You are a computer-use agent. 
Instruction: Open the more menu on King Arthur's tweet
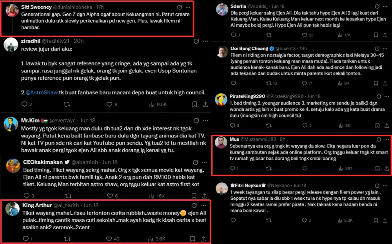(203, 205)
